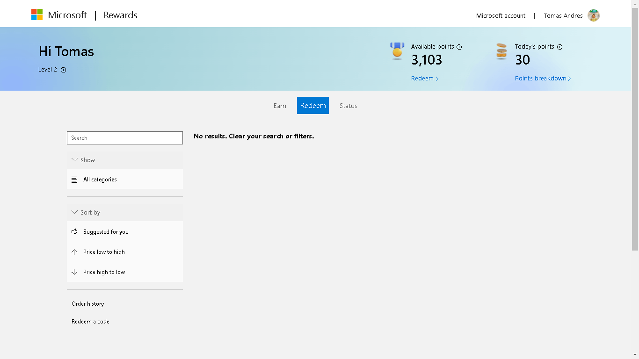
Task: Click the rewards Search input field
Action: tap(125, 138)
